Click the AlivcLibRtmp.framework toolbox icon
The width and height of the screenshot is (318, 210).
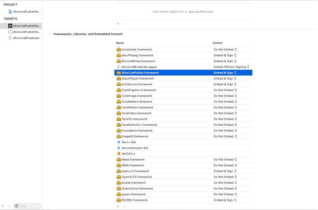coord(119,61)
